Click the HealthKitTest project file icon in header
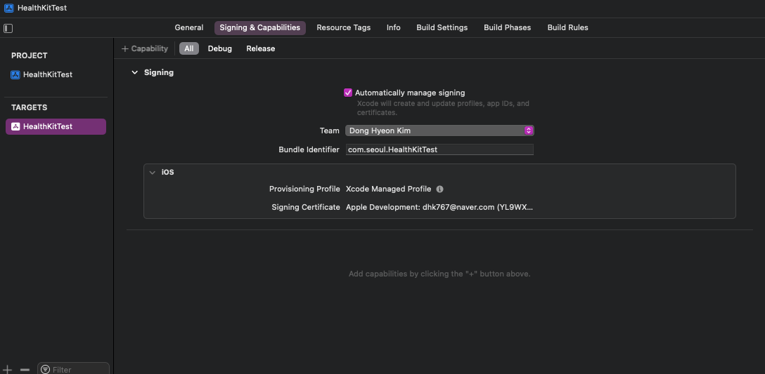765x374 pixels. [8, 8]
